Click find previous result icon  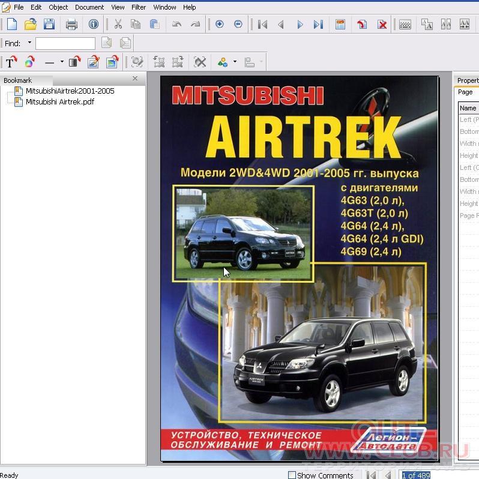click(106, 43)
